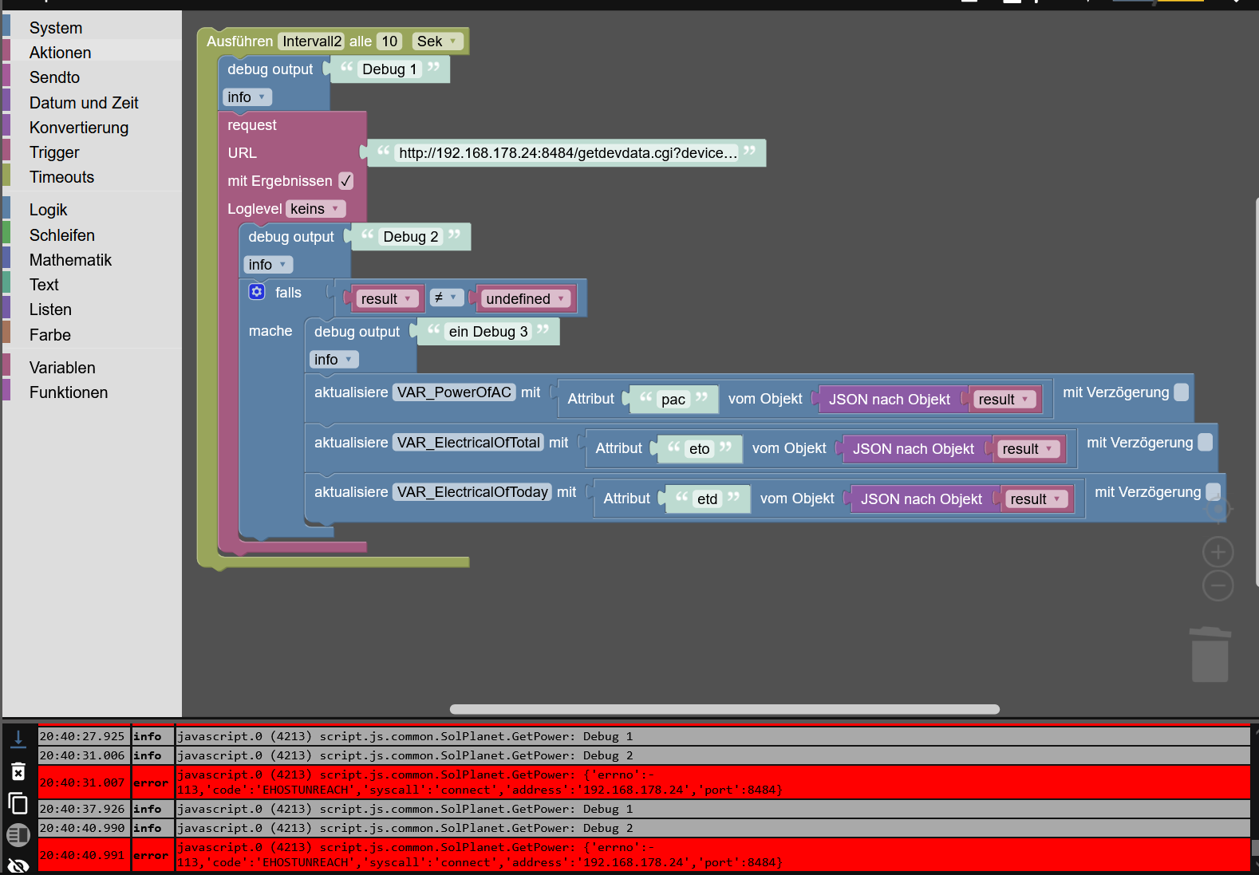
Task: Click the workspace trash can
Action: tap(1210, 654)
